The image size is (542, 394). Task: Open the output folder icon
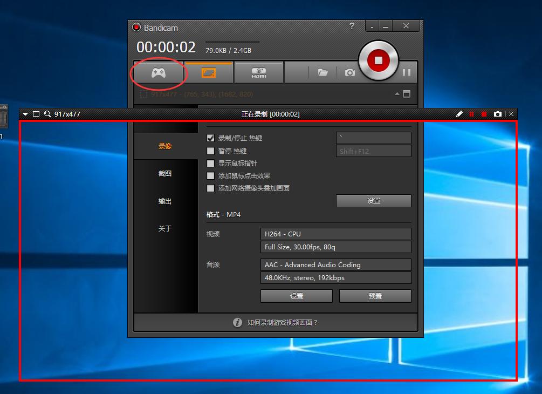[323, 72]
